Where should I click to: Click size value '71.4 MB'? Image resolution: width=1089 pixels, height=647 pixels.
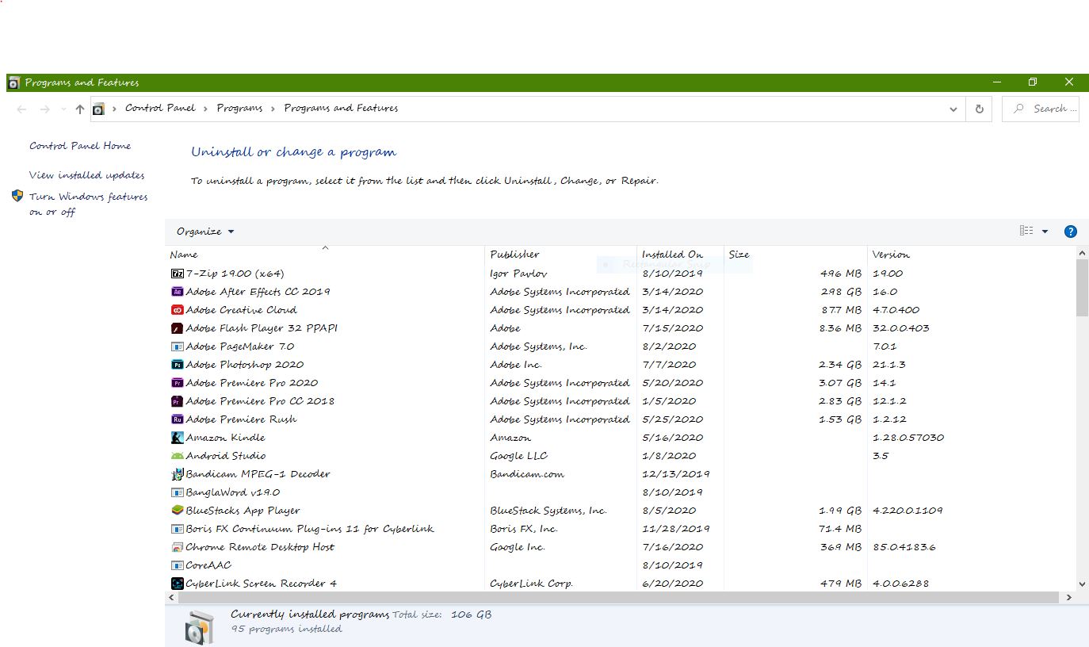[840, 529]
